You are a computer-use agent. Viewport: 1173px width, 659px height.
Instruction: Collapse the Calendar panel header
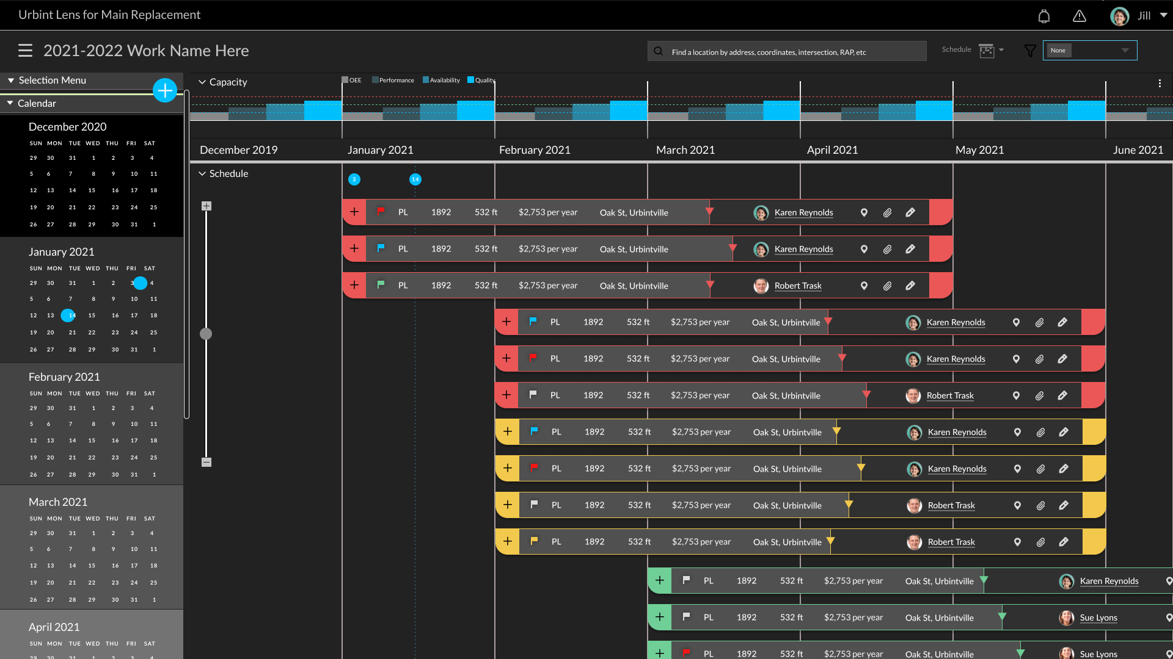[x=10, y=103]
